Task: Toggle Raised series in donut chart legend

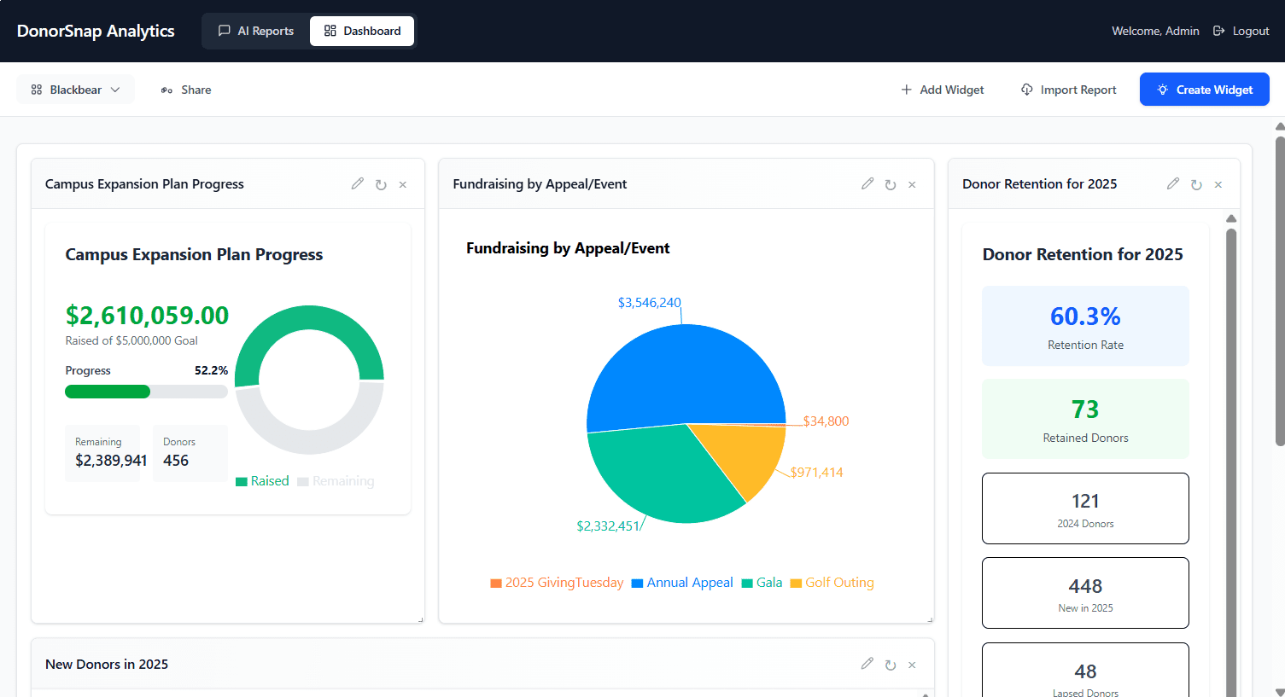Action: click(x=262, y=481)
